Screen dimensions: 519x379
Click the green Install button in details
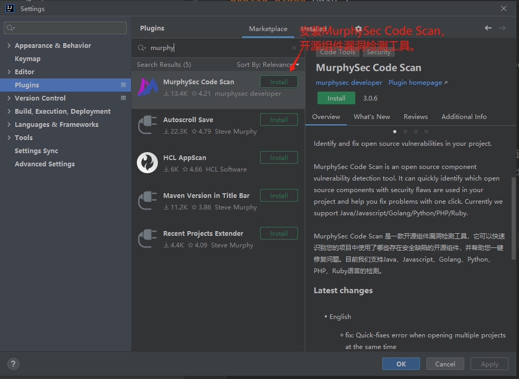(336, 98)
